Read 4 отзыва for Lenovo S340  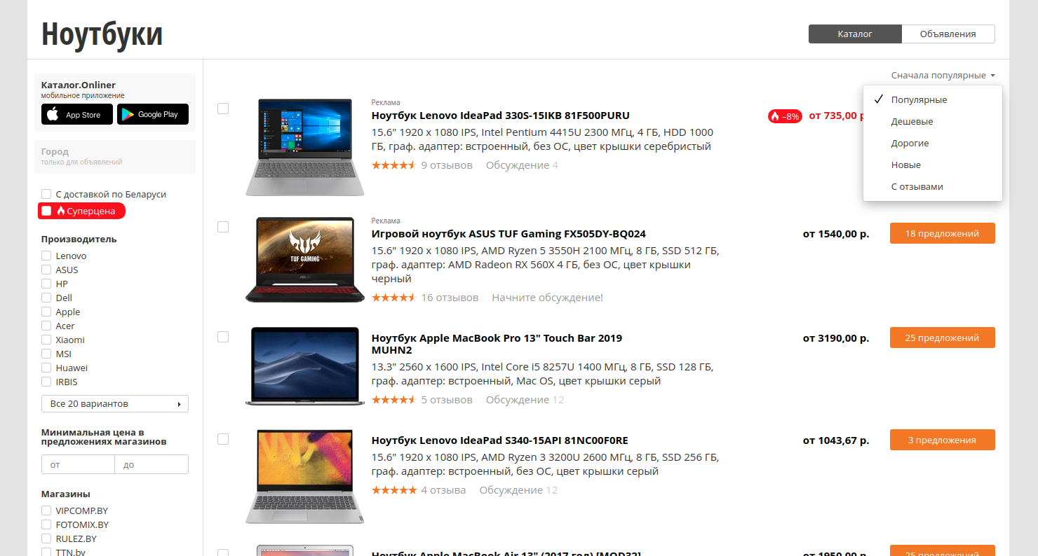click(443, 490)
